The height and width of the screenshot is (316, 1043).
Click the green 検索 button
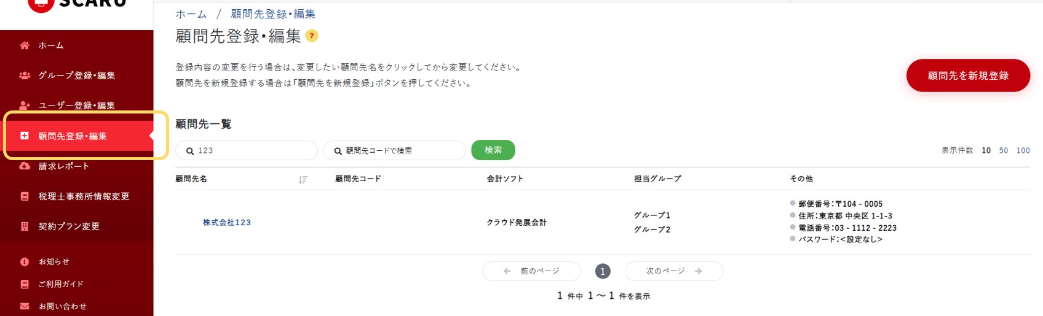(493, 150)
